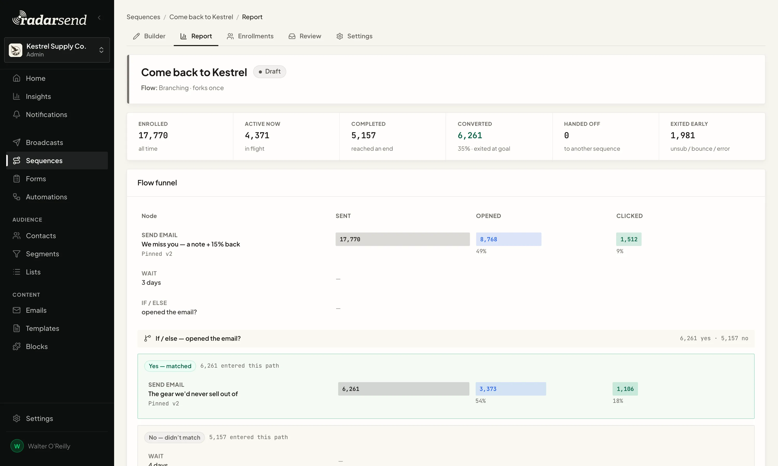
Task: Click the Converted 6,261 value
Action: (x=470, y=135)
